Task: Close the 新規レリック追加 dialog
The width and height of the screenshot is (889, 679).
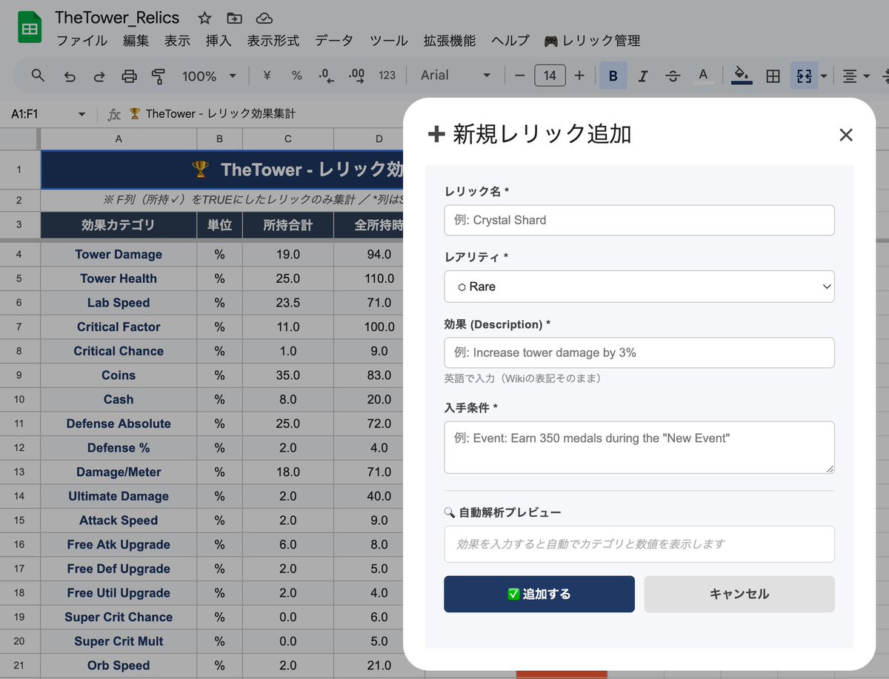Action: click(846, 135)
